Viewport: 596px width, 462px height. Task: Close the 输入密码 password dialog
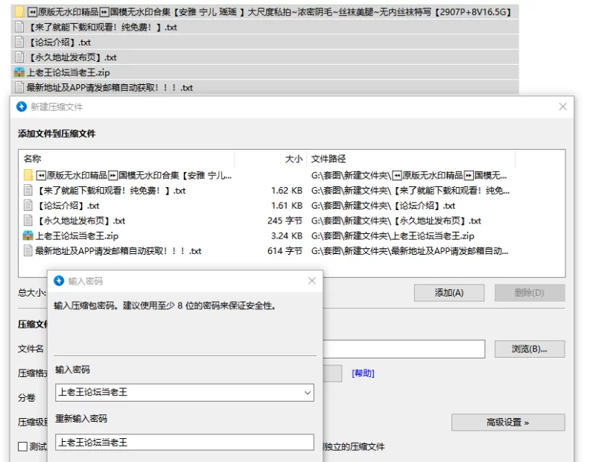[x=312, y=281]
